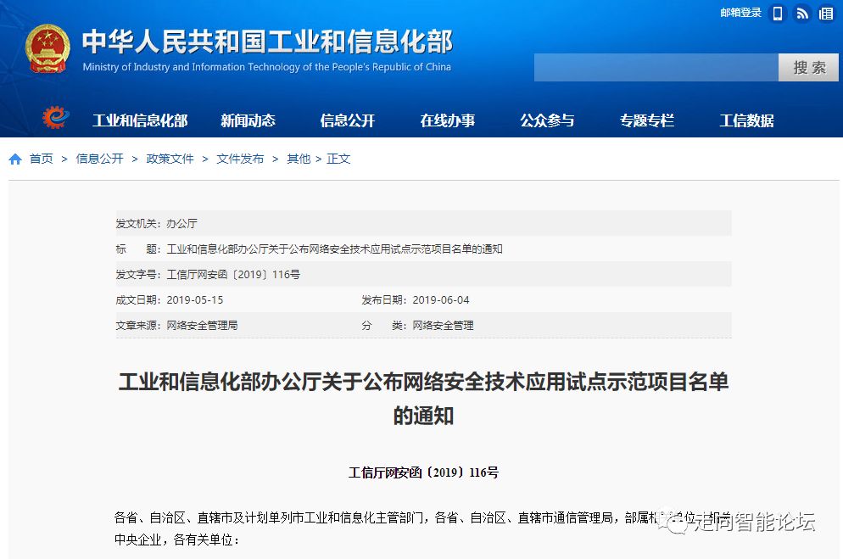The width and height of the screenshot is (843, 559).
Task: Open 工业和信息化部 navigation menu
Action: [x=140, y=120]
